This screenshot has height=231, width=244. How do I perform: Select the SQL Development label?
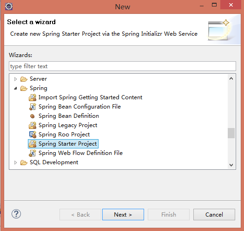pyautogui.click(x=54, y=162)
